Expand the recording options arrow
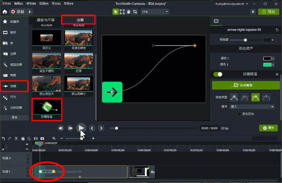The width and height of the screenshot is (282, 183). 30,12
